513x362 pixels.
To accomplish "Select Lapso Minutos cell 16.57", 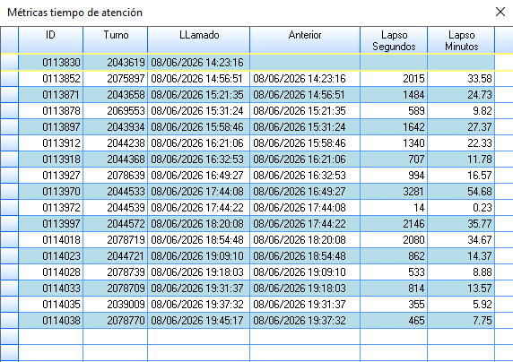I will click(x=461, y=176).
